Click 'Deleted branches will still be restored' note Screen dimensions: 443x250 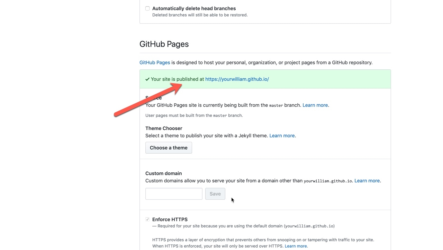point(200,15)
